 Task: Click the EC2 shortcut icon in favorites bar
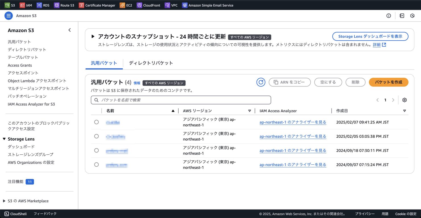click(x=122, y=5)
